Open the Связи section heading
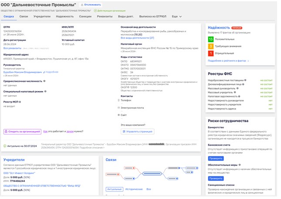The width and height of the screenshot is (281, 199). 111,160
